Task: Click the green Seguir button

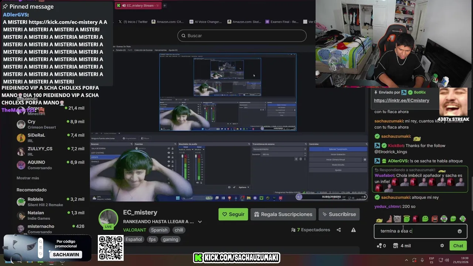Action: pyautogui.click(x=233, y=214)
